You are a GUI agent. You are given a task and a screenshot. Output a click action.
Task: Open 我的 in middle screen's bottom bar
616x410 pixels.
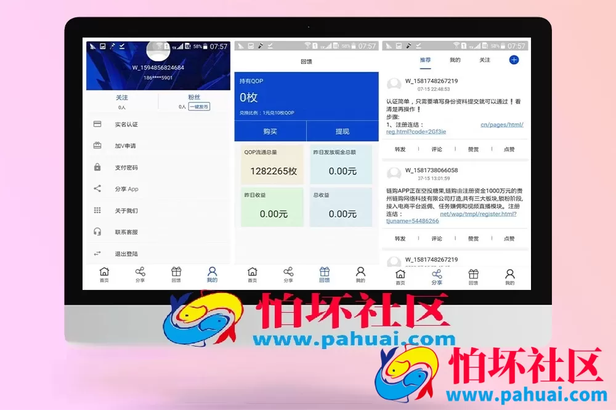360,275
